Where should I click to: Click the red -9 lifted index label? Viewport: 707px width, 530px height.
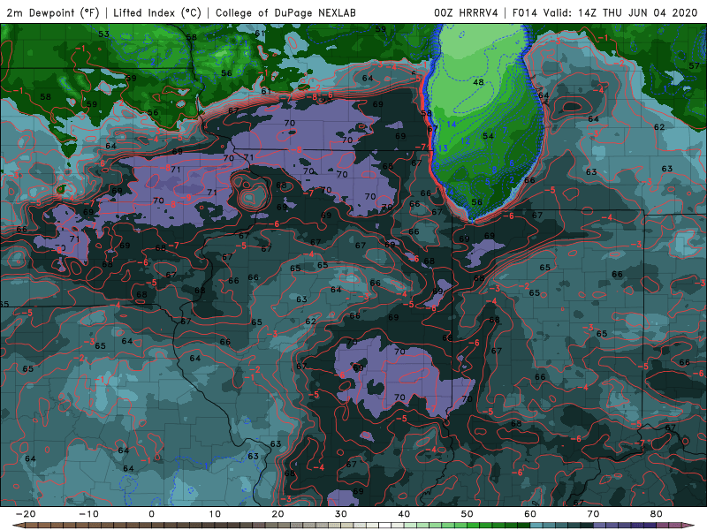[x=186, y=197]
